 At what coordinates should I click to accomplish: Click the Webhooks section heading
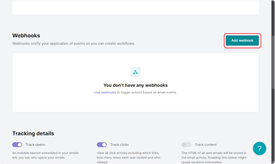click(x=26, y=35)
